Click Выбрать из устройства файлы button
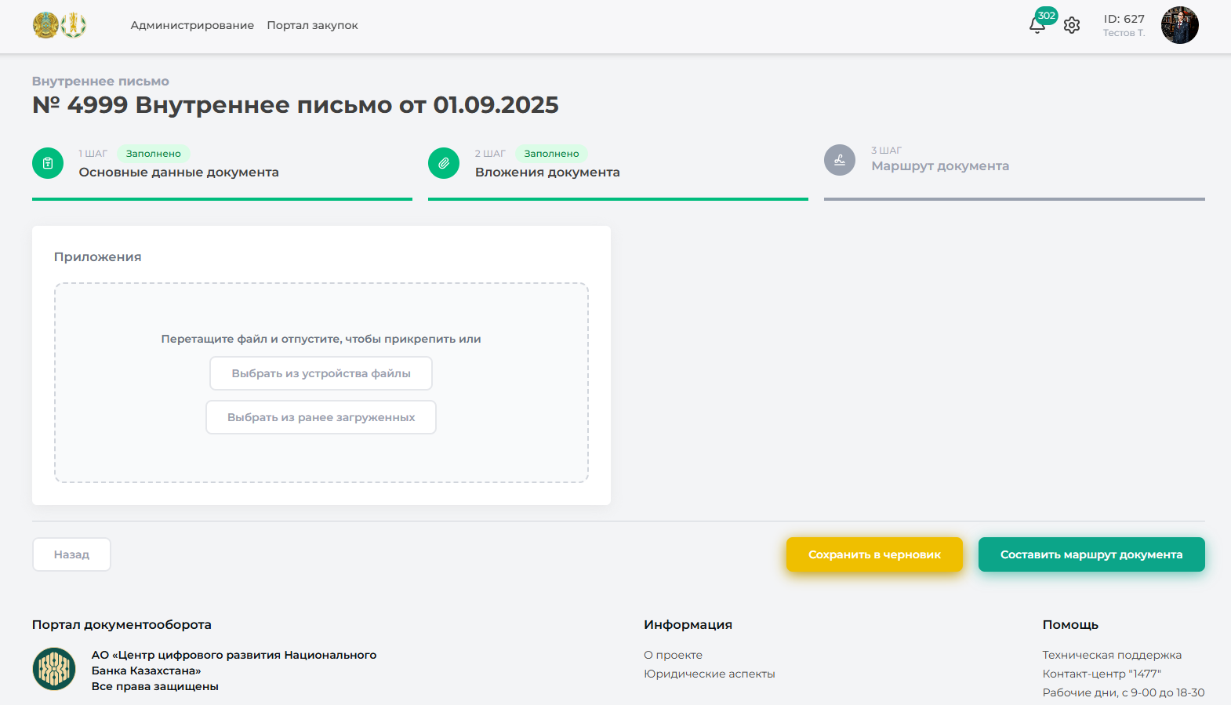The width and height of the screenshot is (1231, 705). tap(321, 373)
